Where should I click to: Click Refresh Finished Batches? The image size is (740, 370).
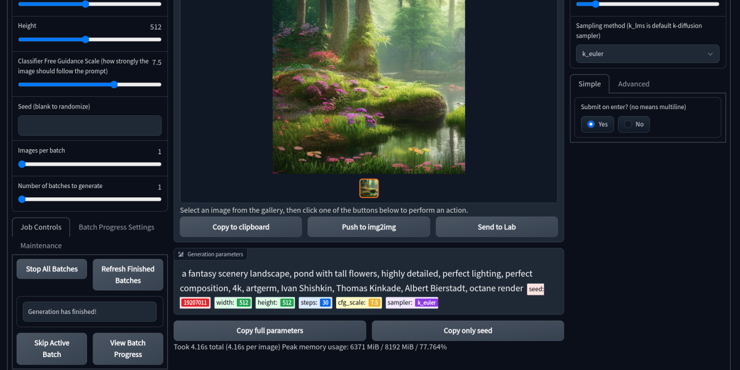[128, 274]
